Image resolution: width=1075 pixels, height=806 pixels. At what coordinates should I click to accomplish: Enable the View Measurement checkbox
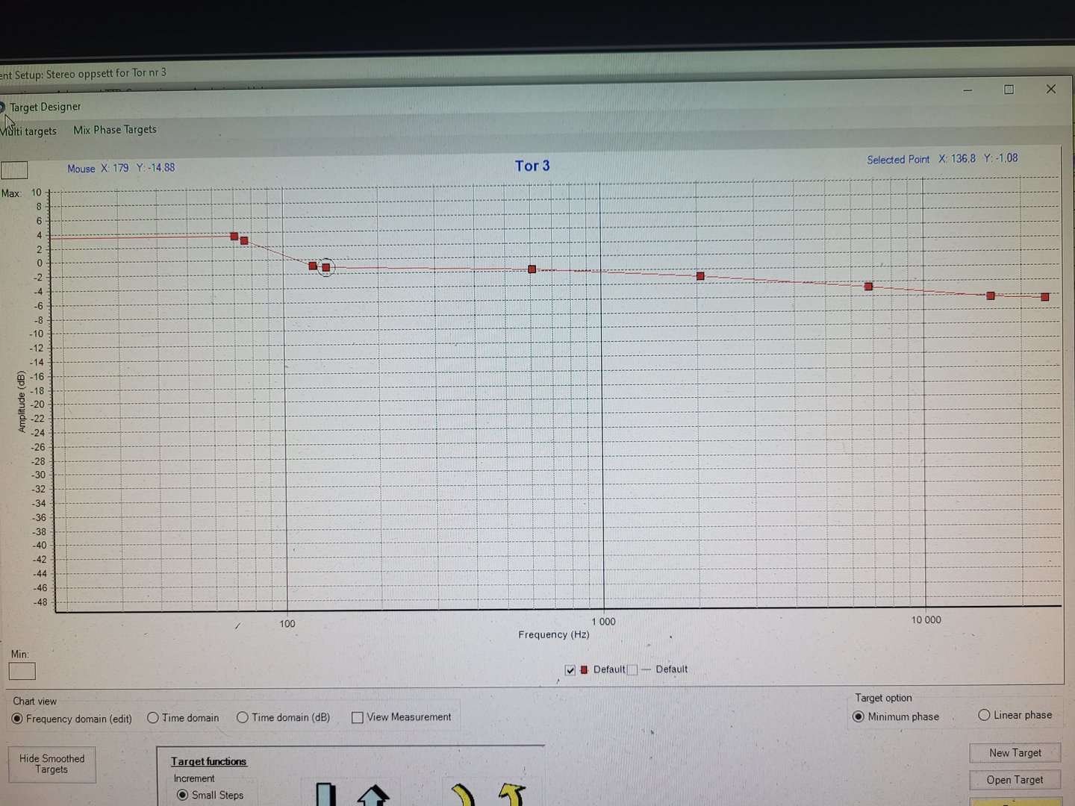click(x=358, y=717)
